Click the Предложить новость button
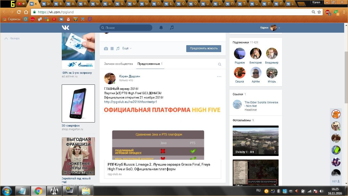 (204, 48)
